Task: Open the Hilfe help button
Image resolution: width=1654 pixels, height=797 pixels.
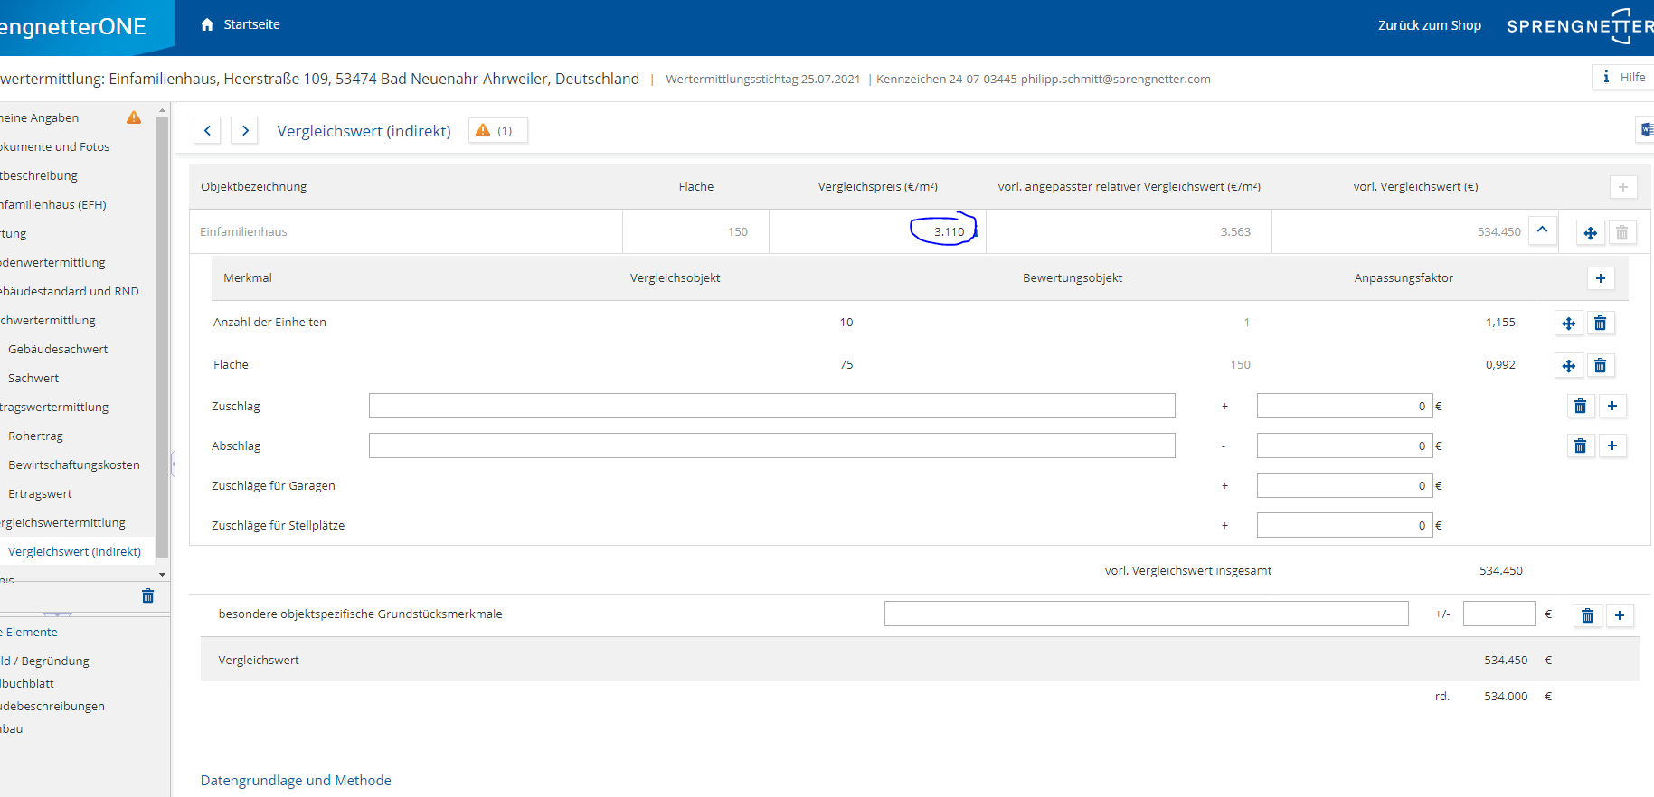Action: (1624, 78)
